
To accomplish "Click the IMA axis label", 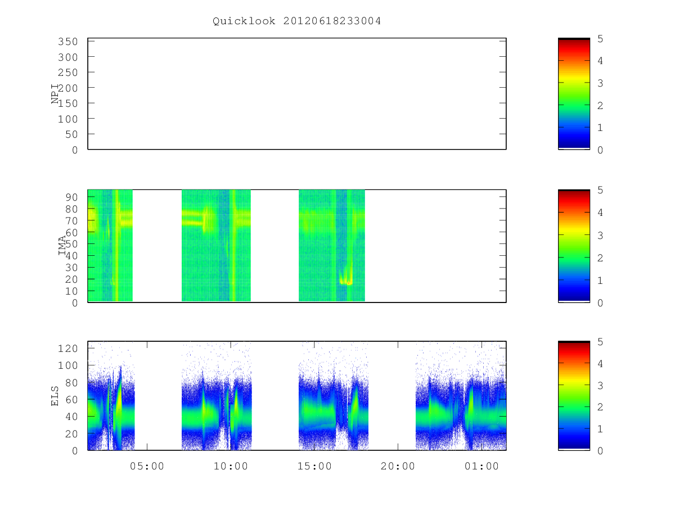I will 62,246.
